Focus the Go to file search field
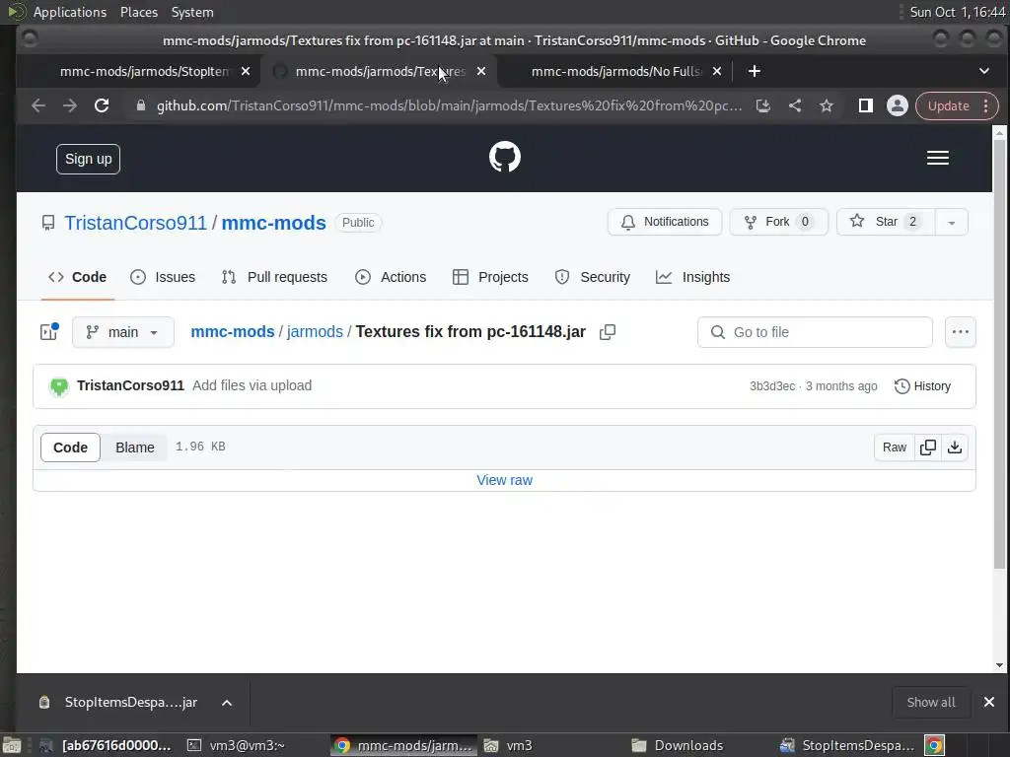 (815, 332)
